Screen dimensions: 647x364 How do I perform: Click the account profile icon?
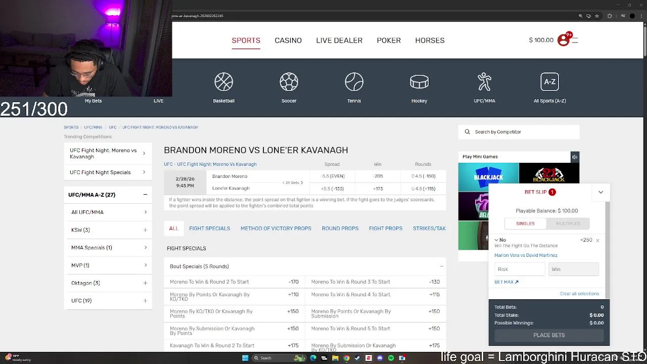(x=563, y=40)
